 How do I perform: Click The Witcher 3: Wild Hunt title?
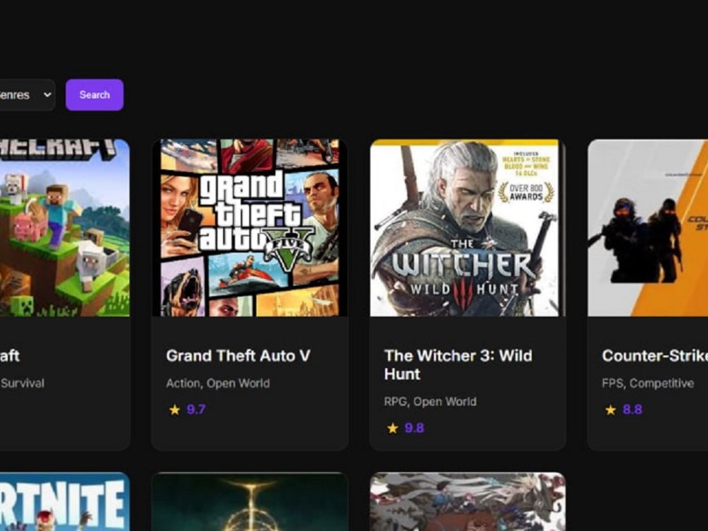tap(458, 365)
